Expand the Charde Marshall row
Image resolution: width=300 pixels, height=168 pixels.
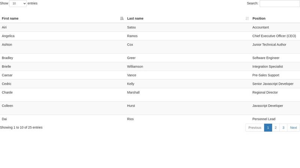coord(150,95)
